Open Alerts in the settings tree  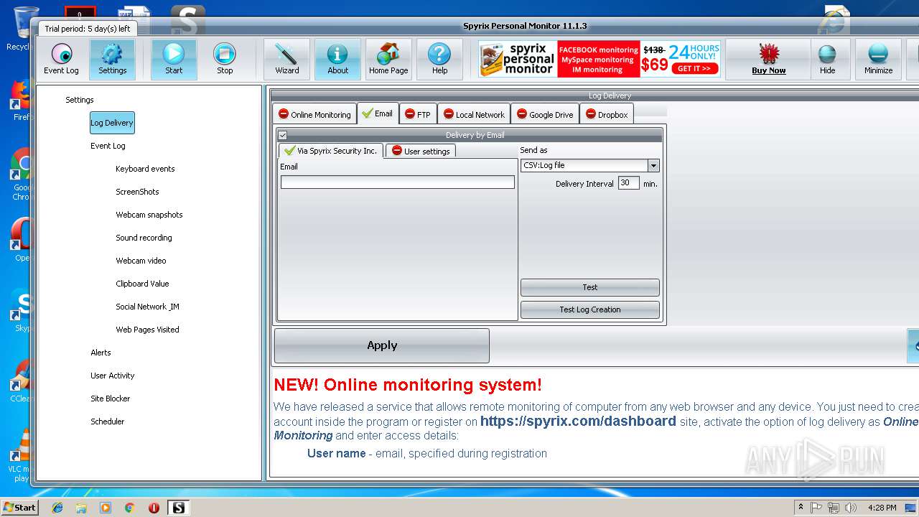(x=101, y=353)
